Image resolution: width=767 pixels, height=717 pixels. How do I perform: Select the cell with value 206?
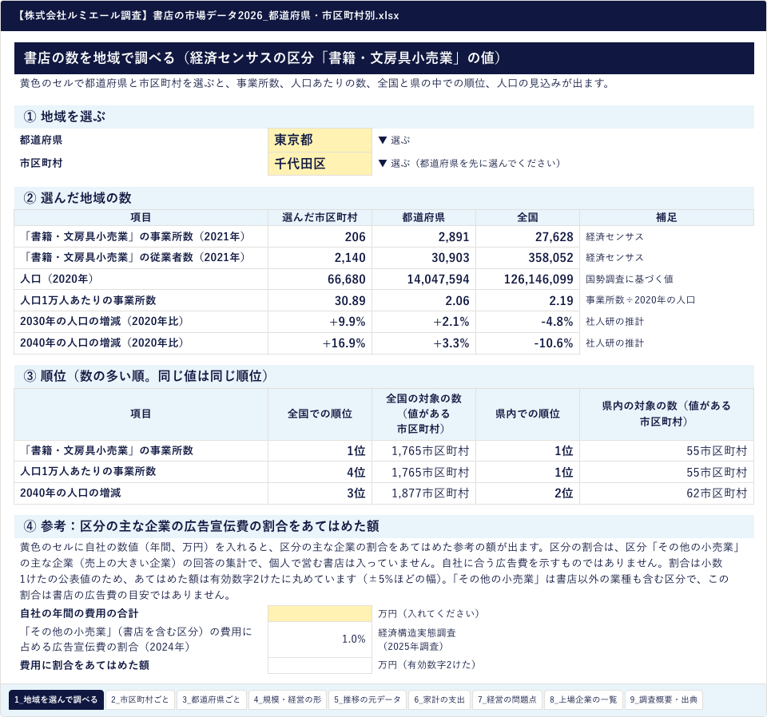(320, 236)
